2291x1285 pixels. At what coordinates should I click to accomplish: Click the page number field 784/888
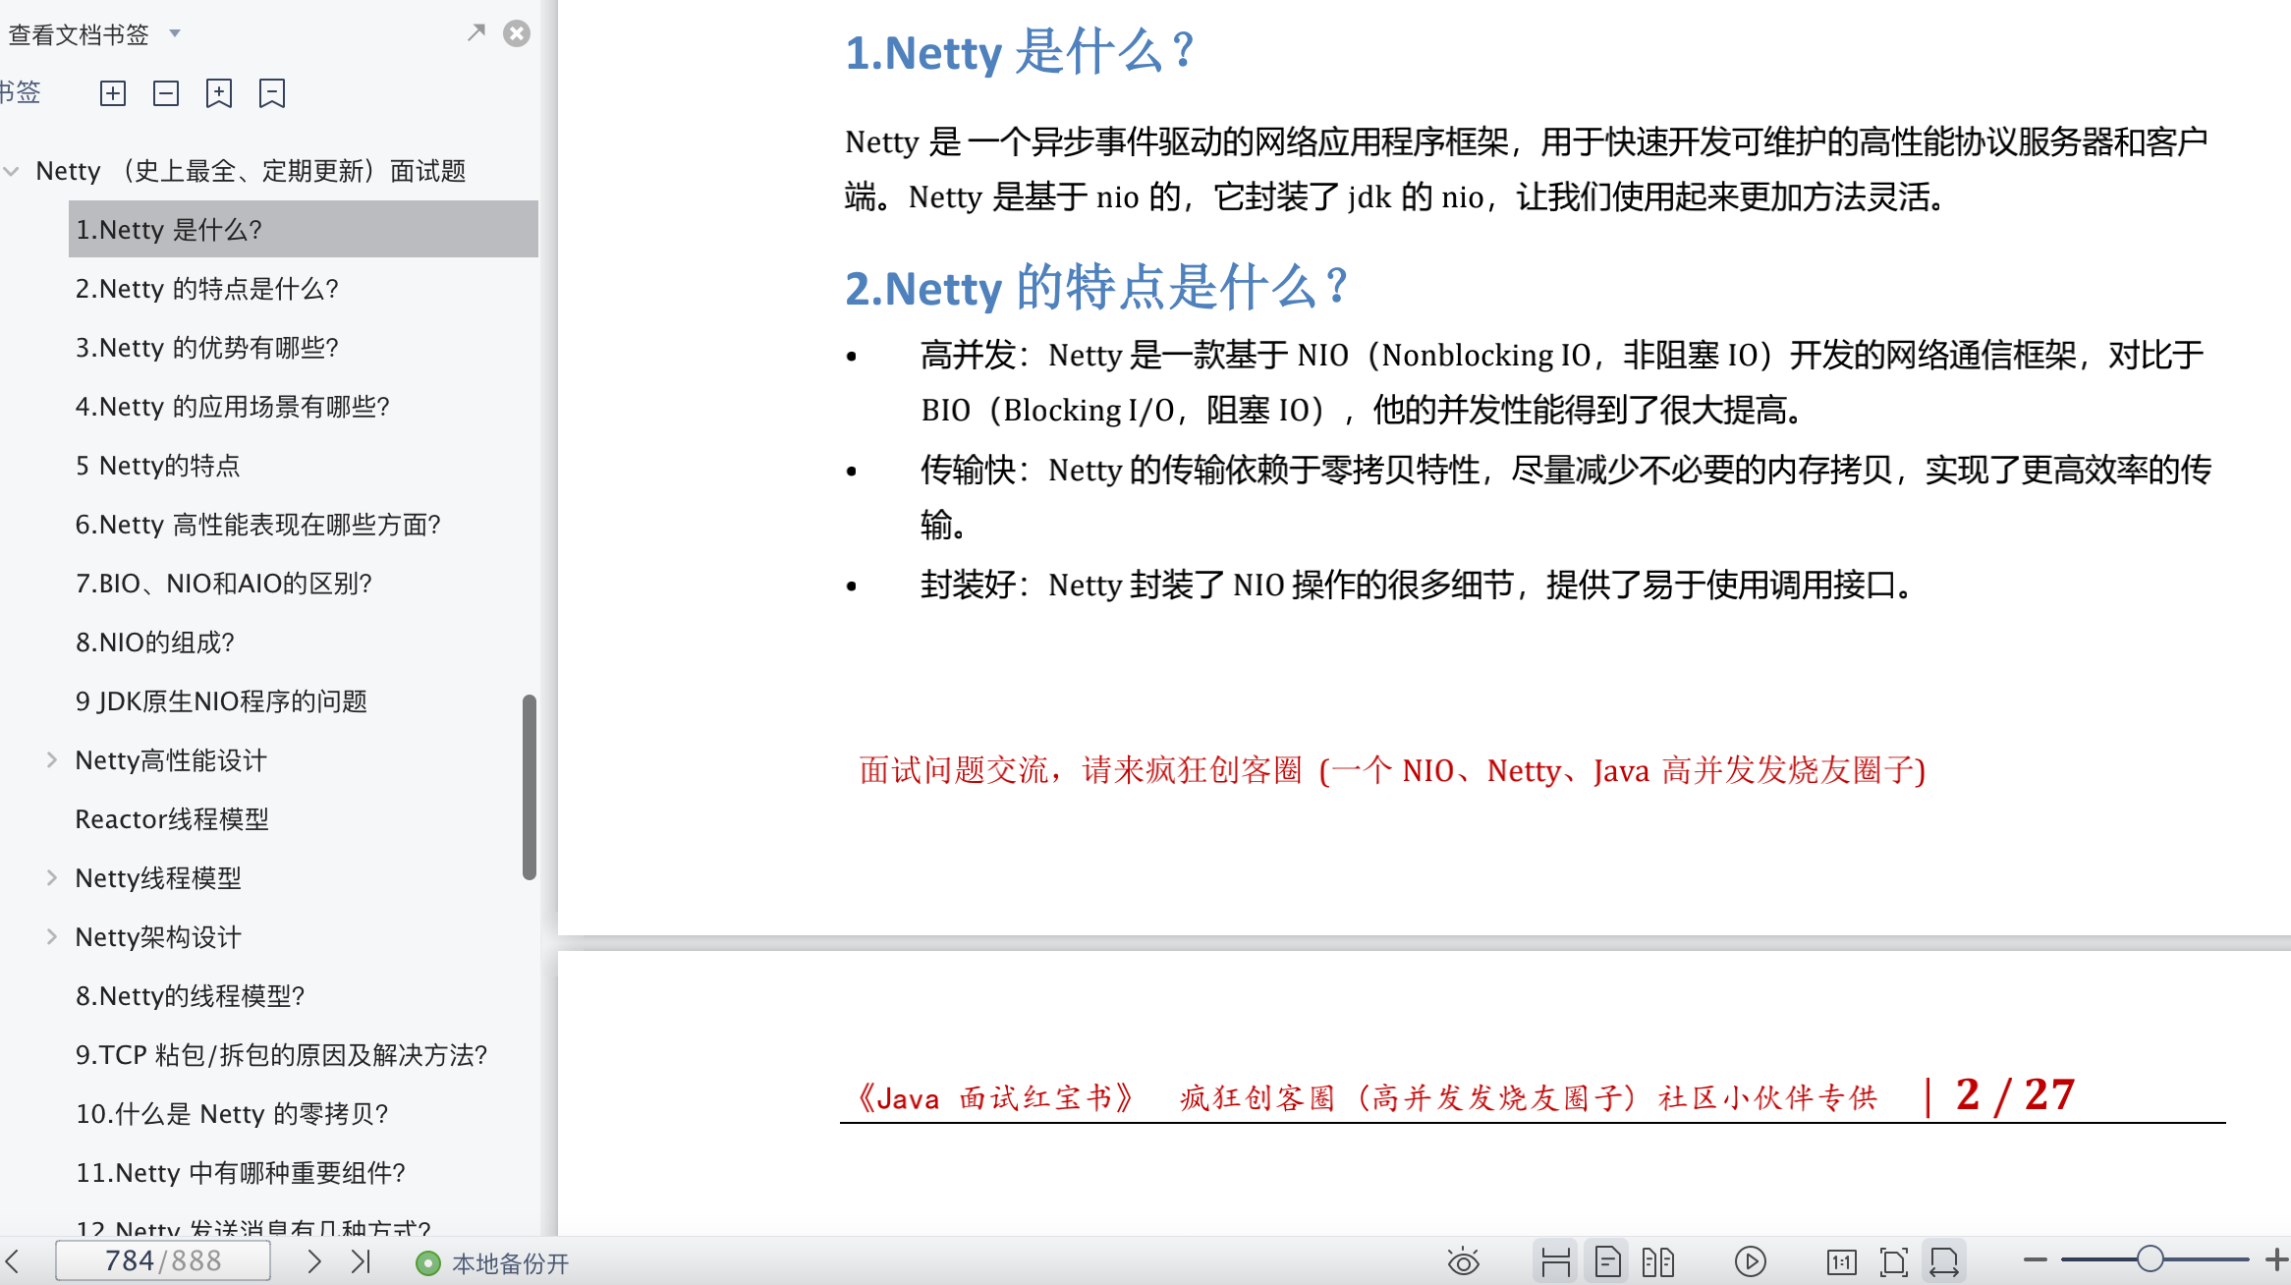tap(163, 1260)
